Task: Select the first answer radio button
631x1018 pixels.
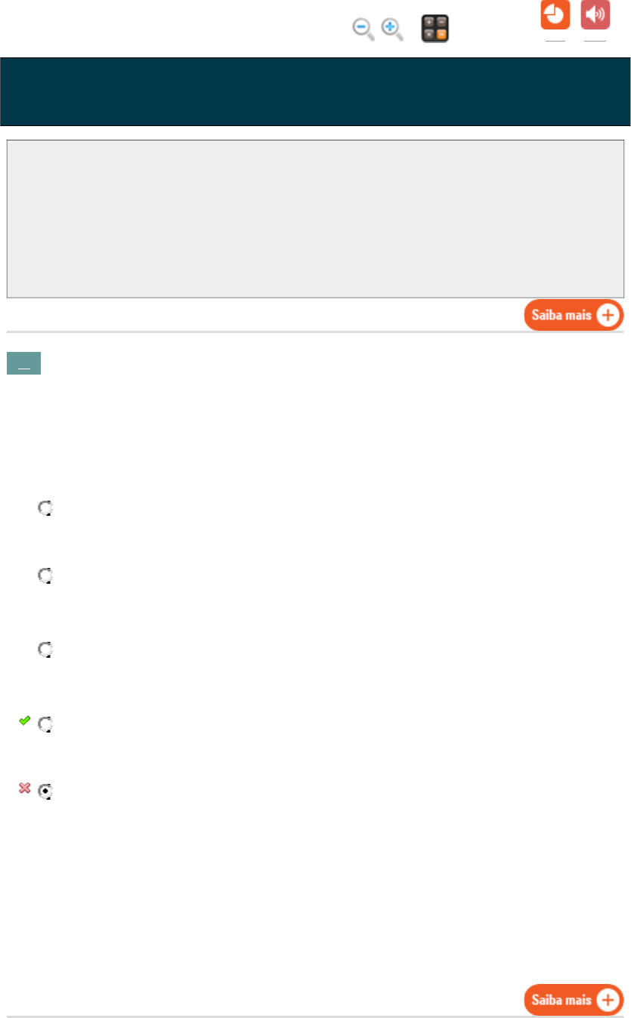Action: [x=45, y=508]
